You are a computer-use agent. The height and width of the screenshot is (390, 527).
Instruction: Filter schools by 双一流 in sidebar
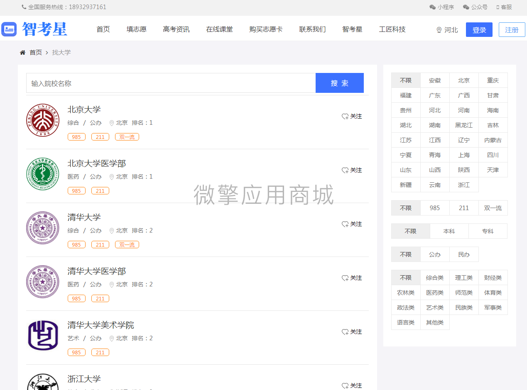point(493,208)
